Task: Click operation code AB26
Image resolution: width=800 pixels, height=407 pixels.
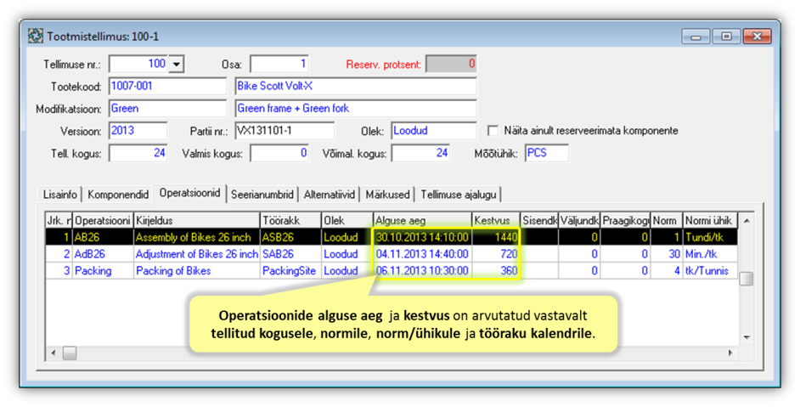Action: tap(87, 237)
